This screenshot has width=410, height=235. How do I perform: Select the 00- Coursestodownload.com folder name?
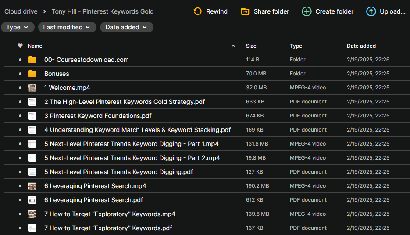coord(86,60)
